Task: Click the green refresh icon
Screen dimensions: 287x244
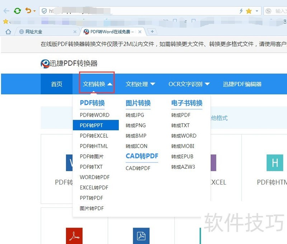Action: tap(17, 11)
